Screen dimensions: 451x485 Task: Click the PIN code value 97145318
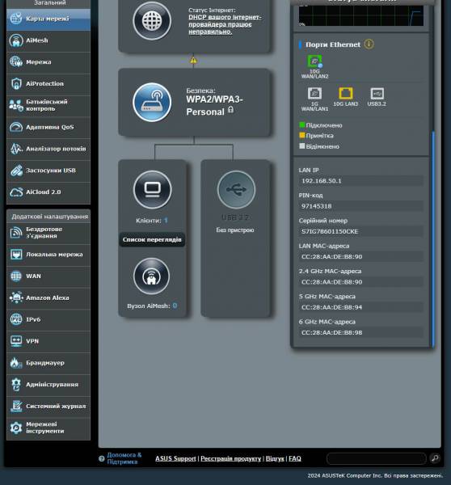[317, 206]
